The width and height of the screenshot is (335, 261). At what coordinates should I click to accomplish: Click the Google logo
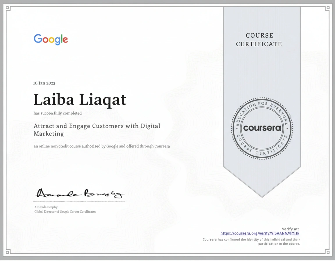(51, 40)
